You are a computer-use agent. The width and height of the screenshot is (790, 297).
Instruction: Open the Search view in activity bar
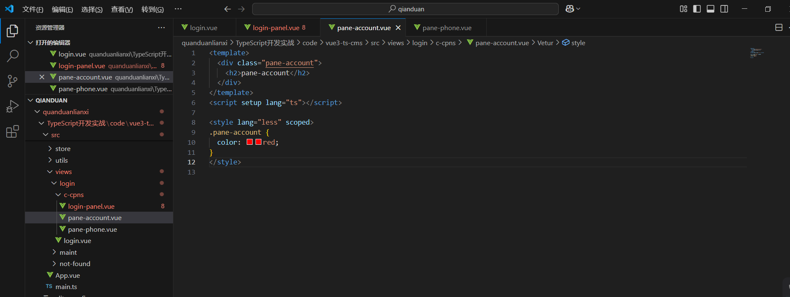13,56
